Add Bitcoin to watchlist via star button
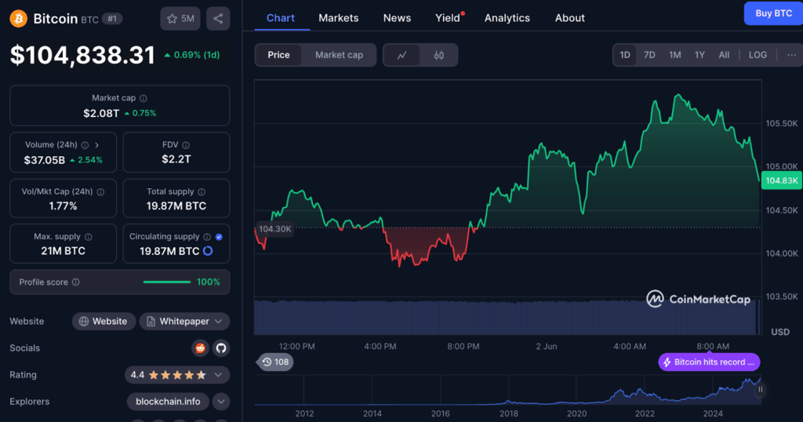This screenshot has height=422, width=803. pyautogui.click(x=180, y=18)
